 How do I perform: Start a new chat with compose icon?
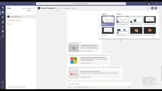(x=34, y=4)
